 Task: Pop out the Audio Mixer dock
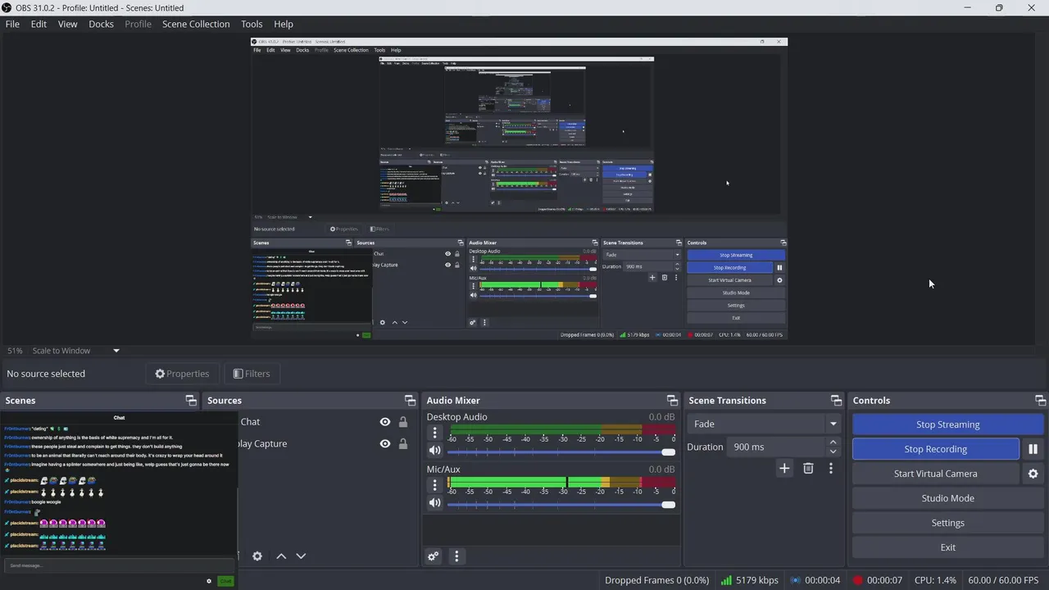[x=672, y=401]
